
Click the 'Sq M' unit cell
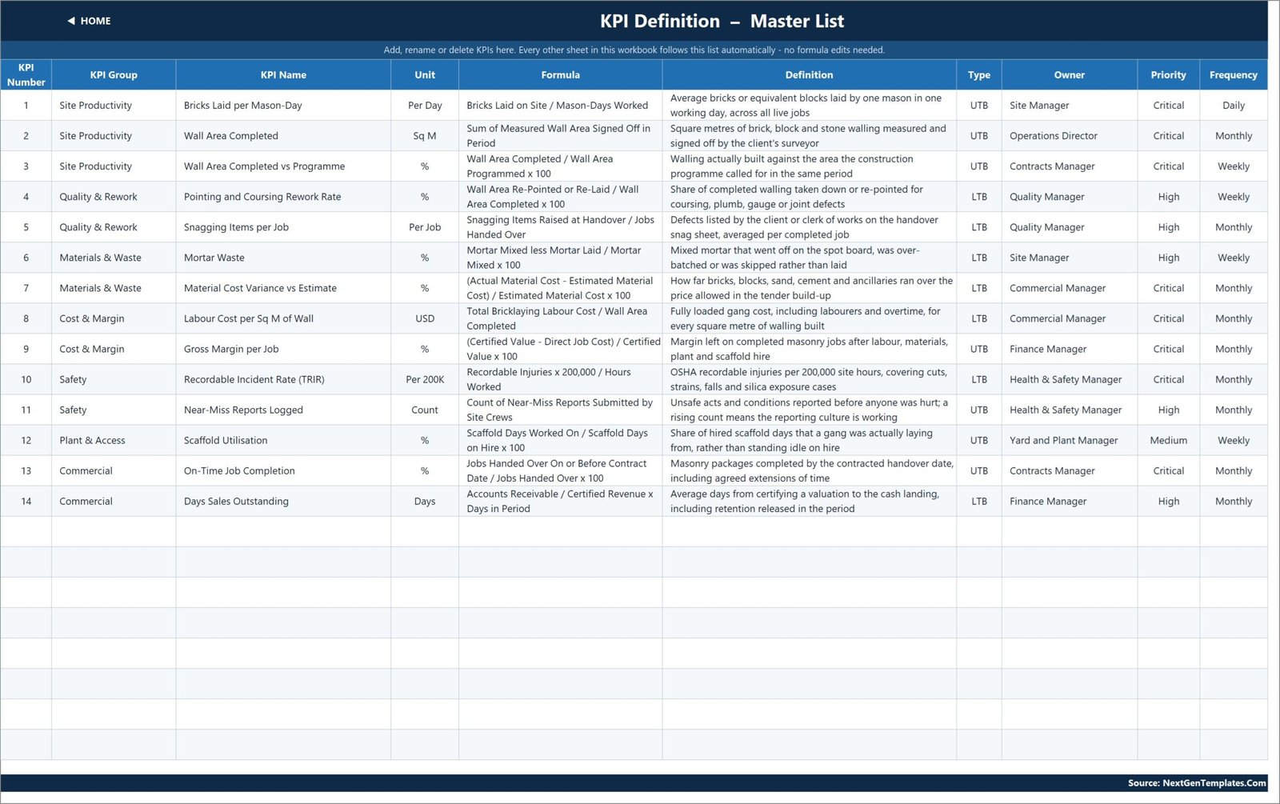tap(425, 136)
